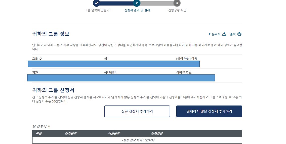
Task: Click the 귀하의 그룹 신청서 heading
Action: [x=53, y=90]
